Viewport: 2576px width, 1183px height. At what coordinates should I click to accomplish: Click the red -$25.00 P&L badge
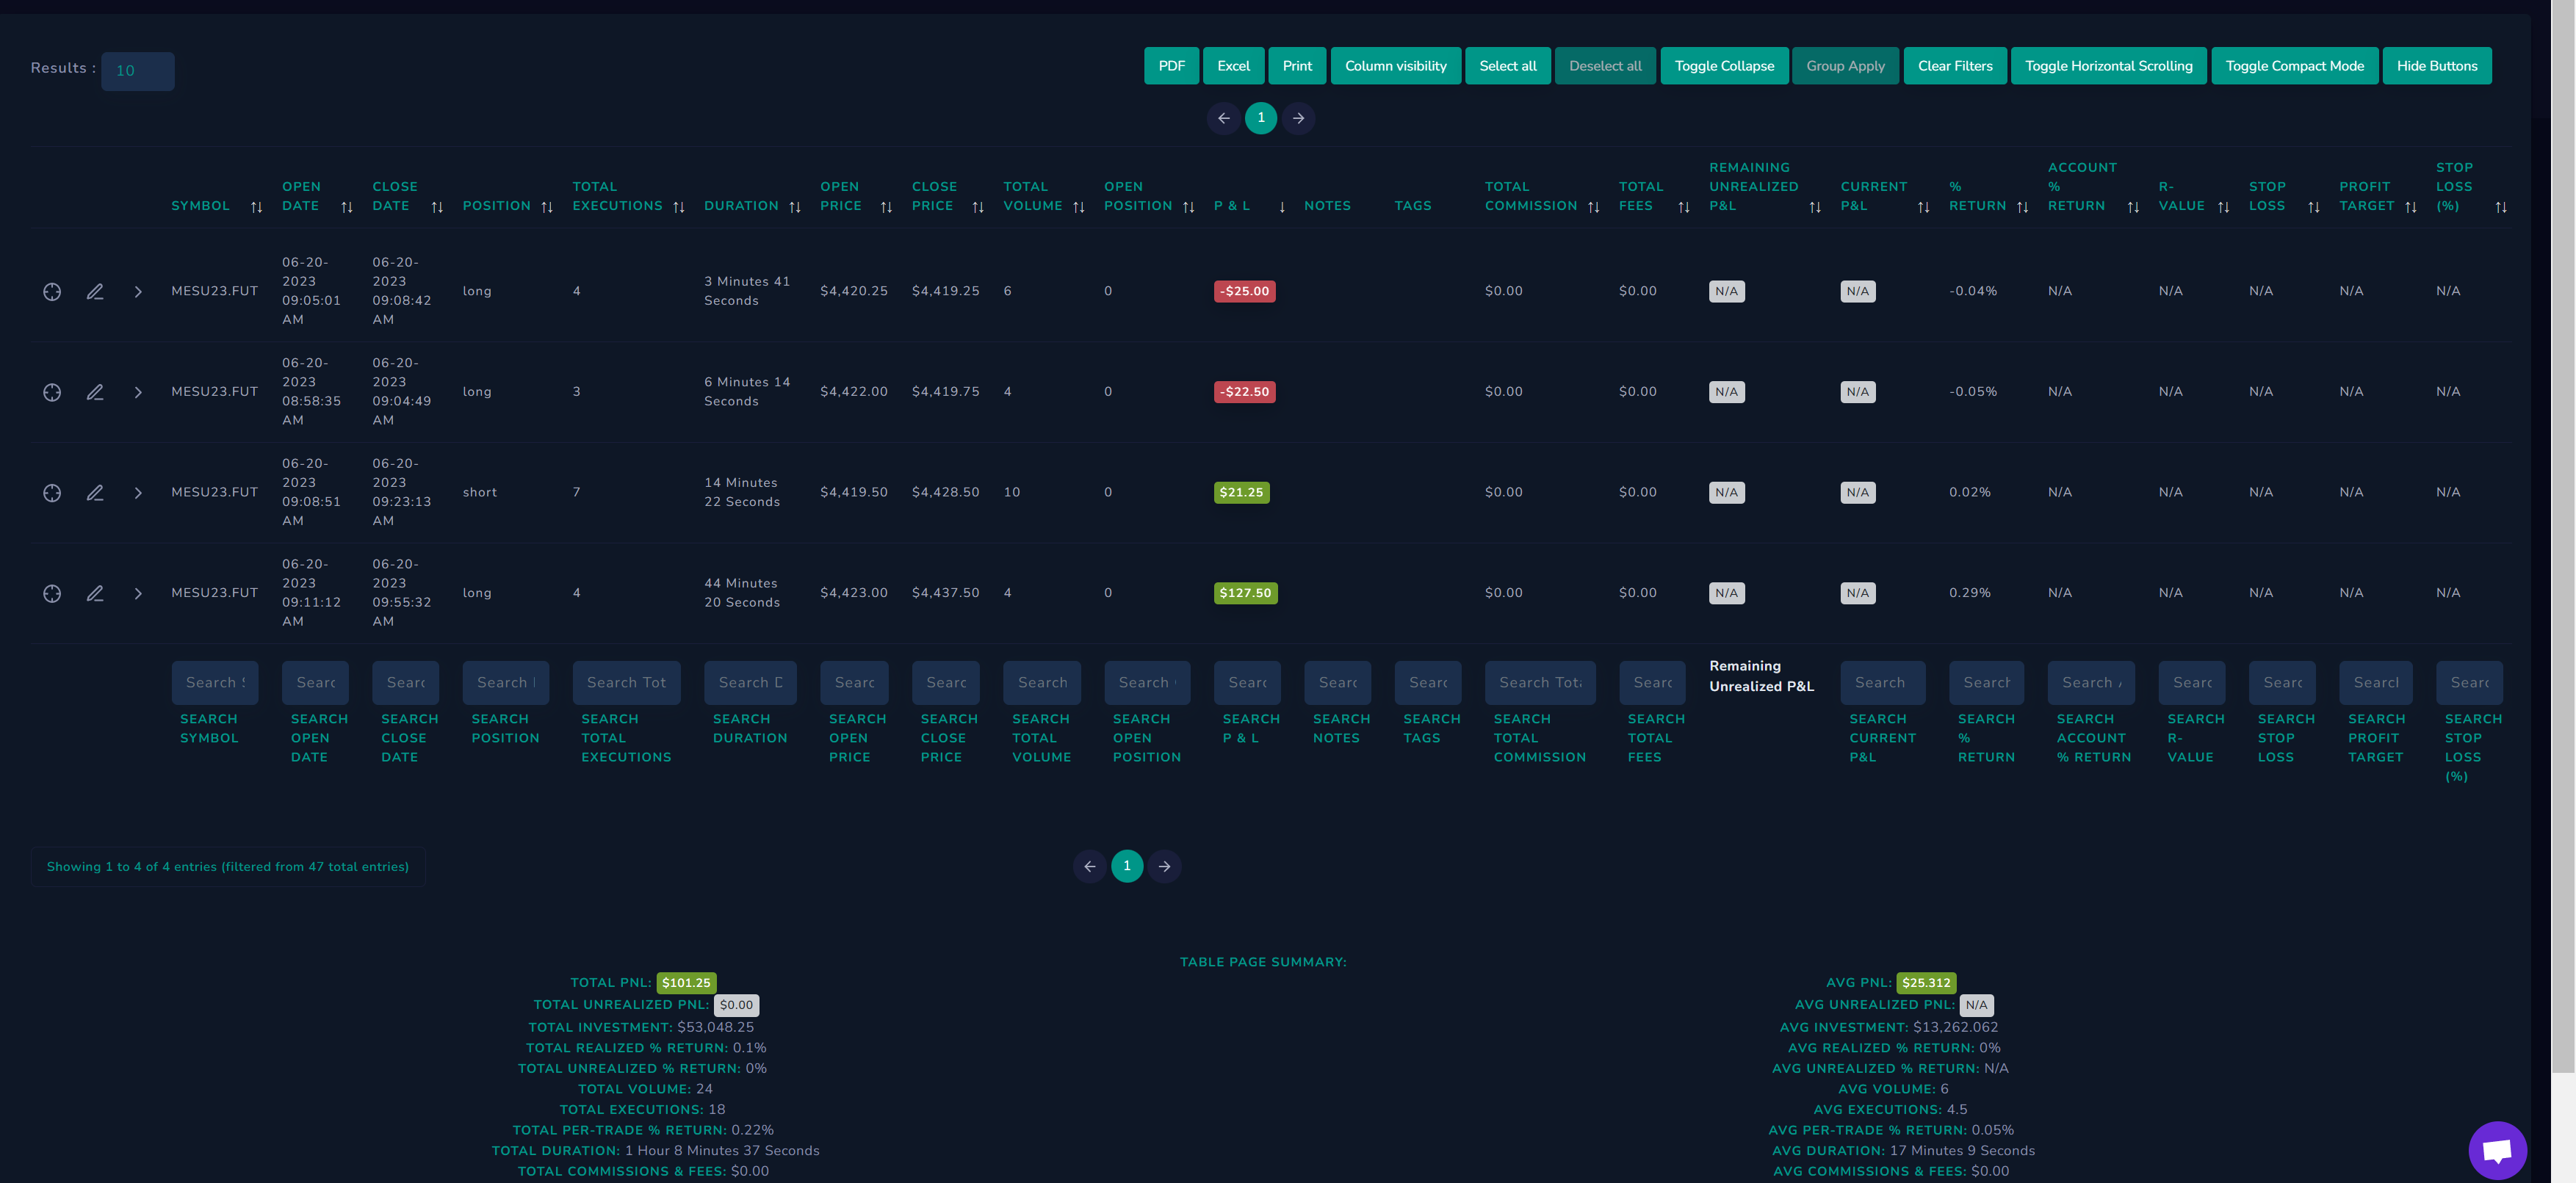coord(1244,291)
